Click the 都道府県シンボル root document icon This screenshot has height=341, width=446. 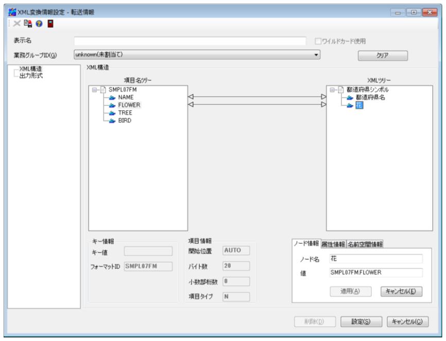tap(341, 90)
